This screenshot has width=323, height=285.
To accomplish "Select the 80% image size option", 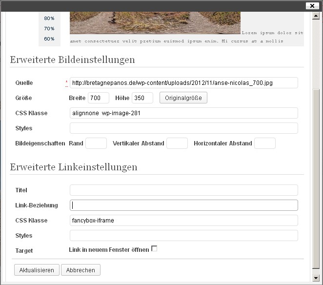I will [x=49, y=19].
